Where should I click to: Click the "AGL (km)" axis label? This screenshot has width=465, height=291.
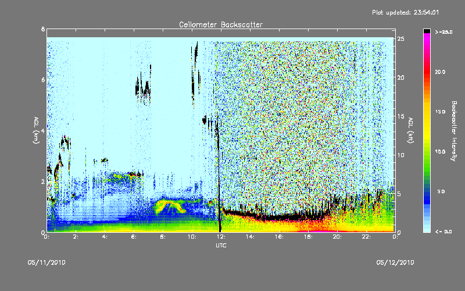pos(36,130)
